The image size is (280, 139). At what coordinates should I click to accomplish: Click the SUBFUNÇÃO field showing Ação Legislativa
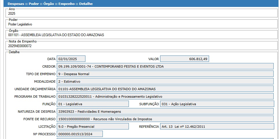tap(217, 104)
